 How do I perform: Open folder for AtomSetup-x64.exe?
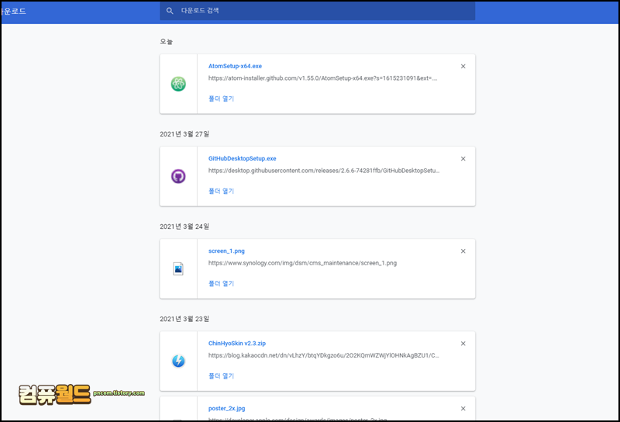(222, 99)
